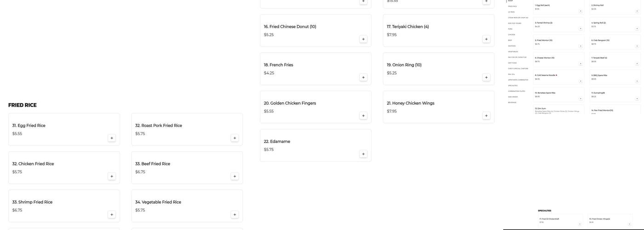644x230 pixels.
Task: Go to Beverage category in sidebar
Action: pos(512,103)
